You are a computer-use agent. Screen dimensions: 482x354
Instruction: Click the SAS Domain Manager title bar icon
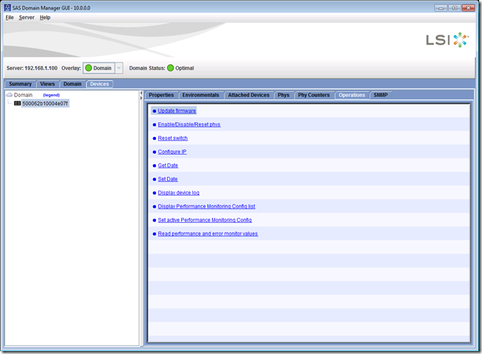coord(7,7)
